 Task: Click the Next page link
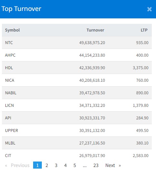113,165
